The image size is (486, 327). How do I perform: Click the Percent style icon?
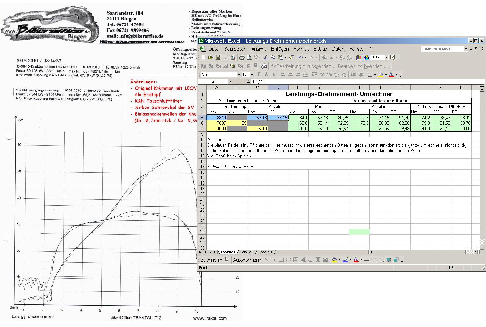pyautogui.click(x=322, y=75)
